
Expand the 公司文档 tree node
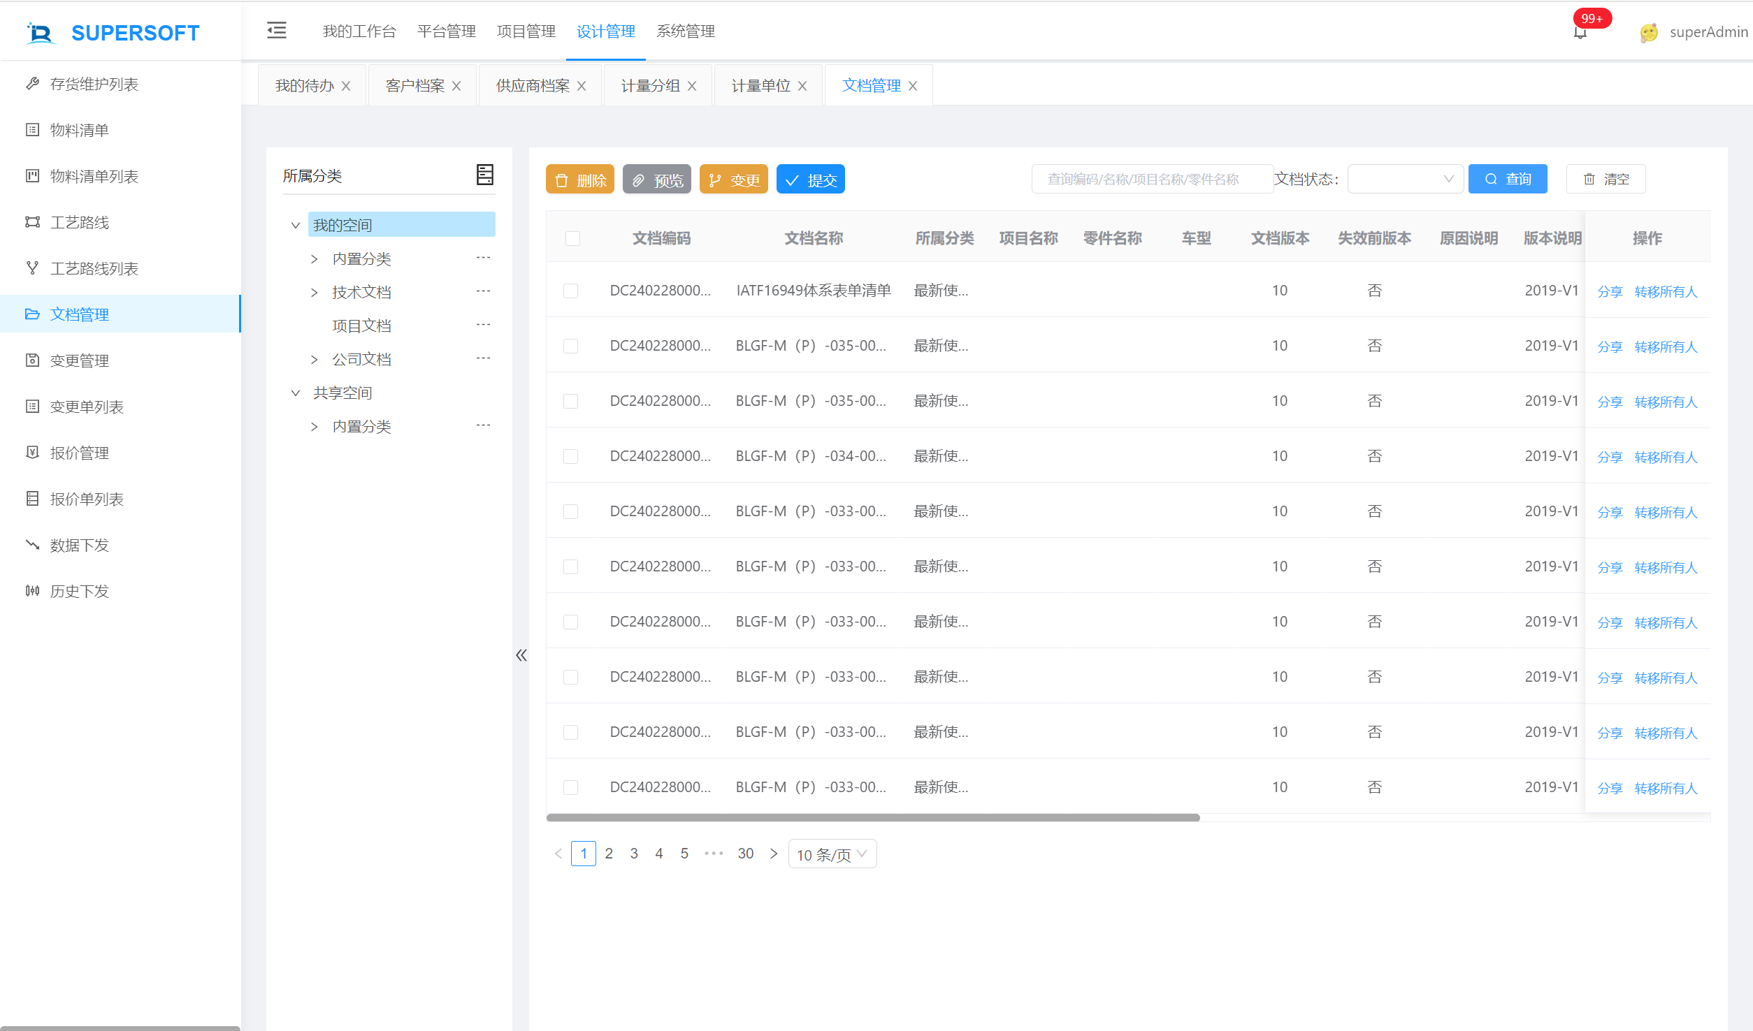(315, 359)
